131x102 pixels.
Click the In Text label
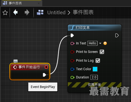[81, 43]
